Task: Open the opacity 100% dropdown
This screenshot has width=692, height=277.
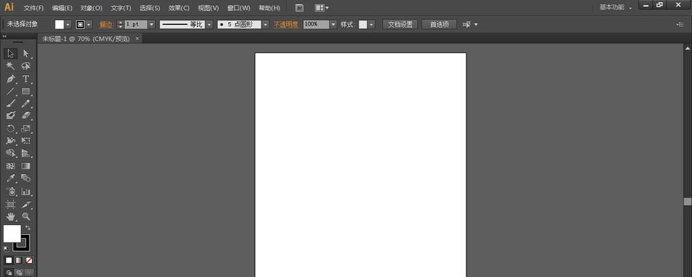Action: point(334,25)
